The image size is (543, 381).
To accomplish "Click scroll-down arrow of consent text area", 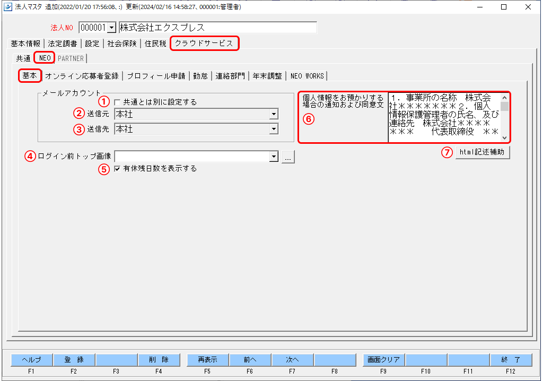I will tap(505, 137).
